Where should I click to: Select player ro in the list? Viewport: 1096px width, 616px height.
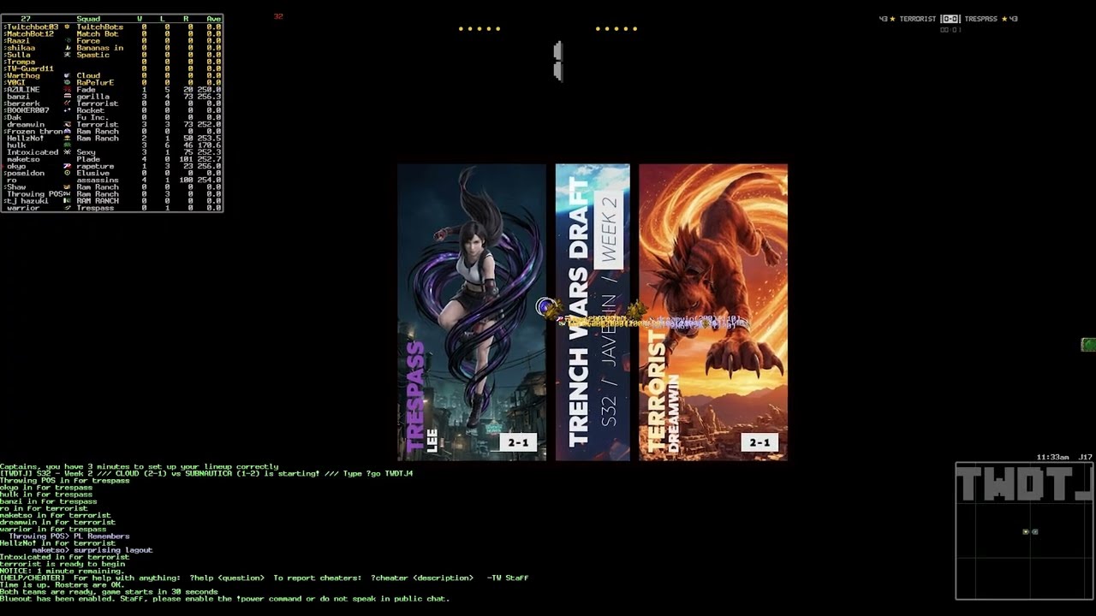click(11, 180)
